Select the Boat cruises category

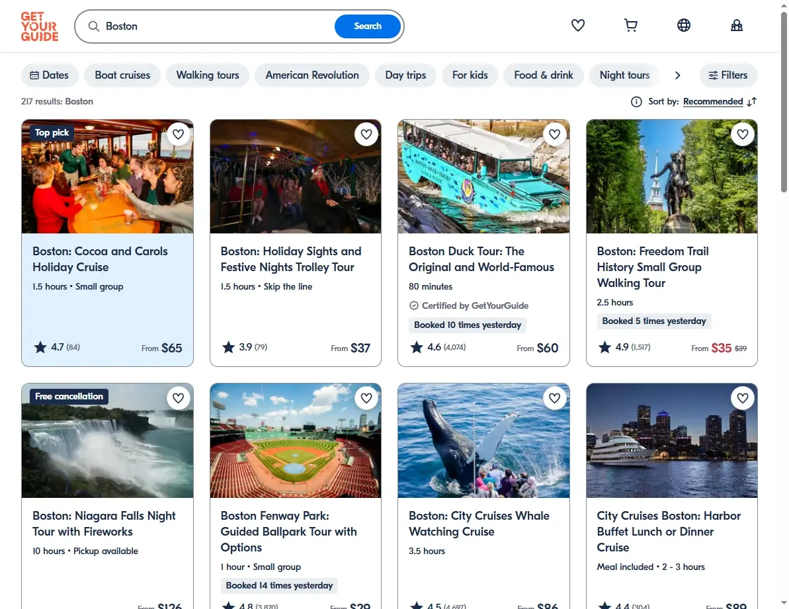click(122, 75)
